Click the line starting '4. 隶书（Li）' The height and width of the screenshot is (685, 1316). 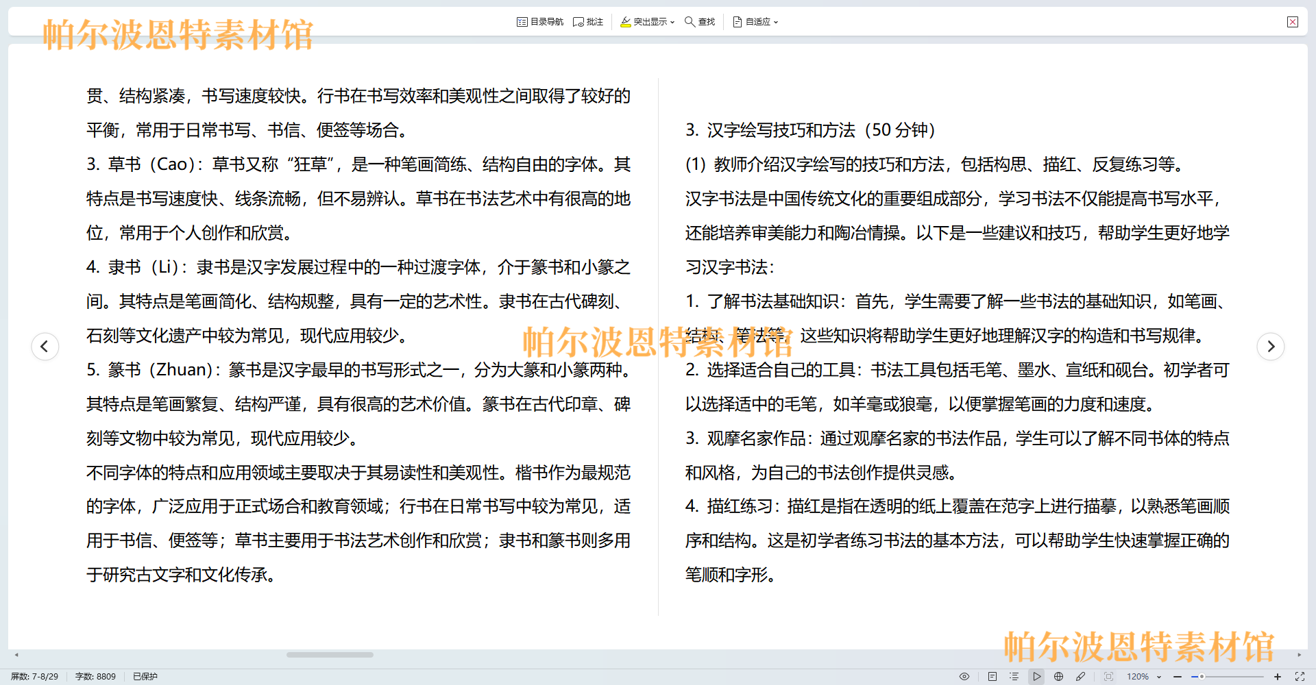click(x=358, y=267)
